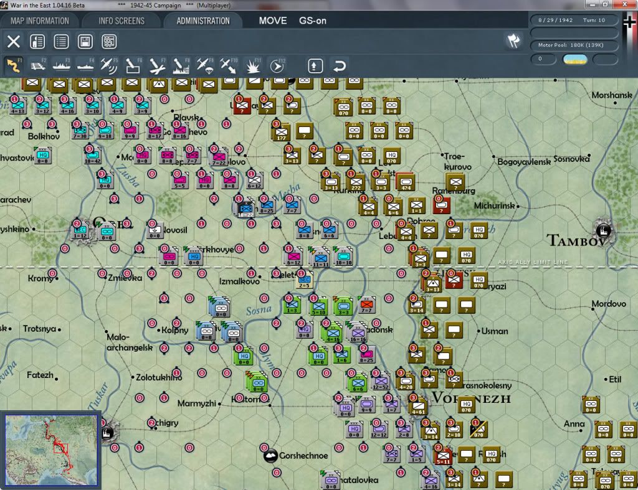Click the Zolotukhino town label
This screenshot has height=490, width=638.
159,377
